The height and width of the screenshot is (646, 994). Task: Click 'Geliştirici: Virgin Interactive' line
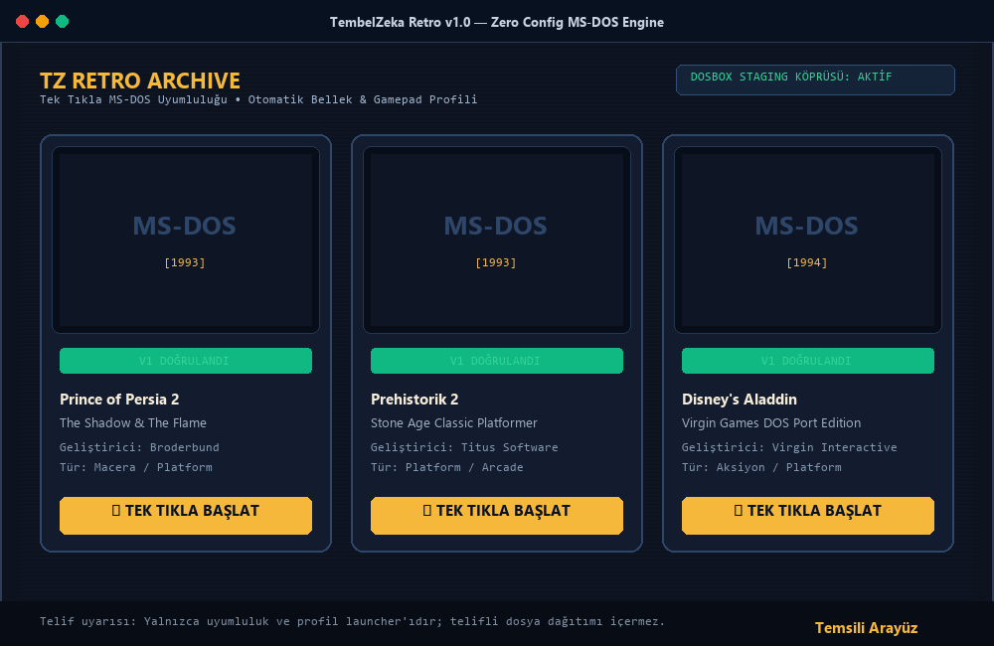tap(789, 447)
